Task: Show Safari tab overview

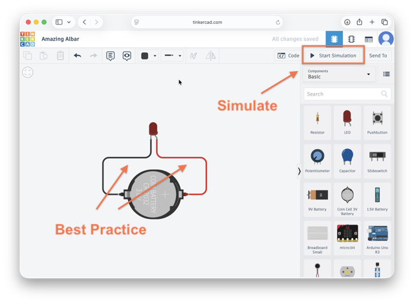Action: point(384,22)
